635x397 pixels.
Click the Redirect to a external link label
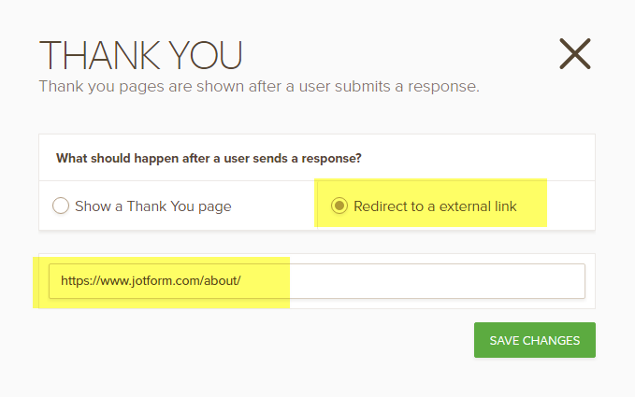coord(435,206)
